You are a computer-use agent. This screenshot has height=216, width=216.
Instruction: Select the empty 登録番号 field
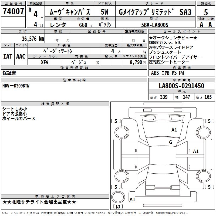point(97,38)
